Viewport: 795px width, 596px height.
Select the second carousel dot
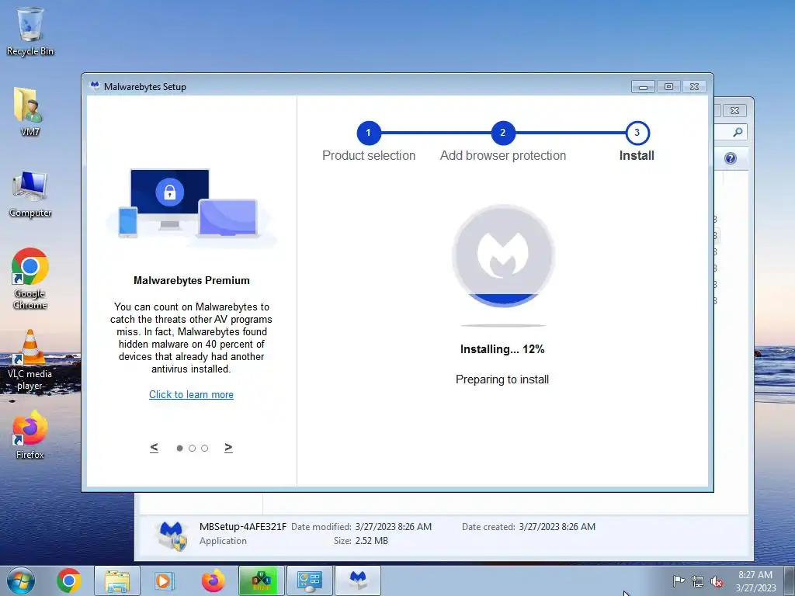[x=193, y=448]
